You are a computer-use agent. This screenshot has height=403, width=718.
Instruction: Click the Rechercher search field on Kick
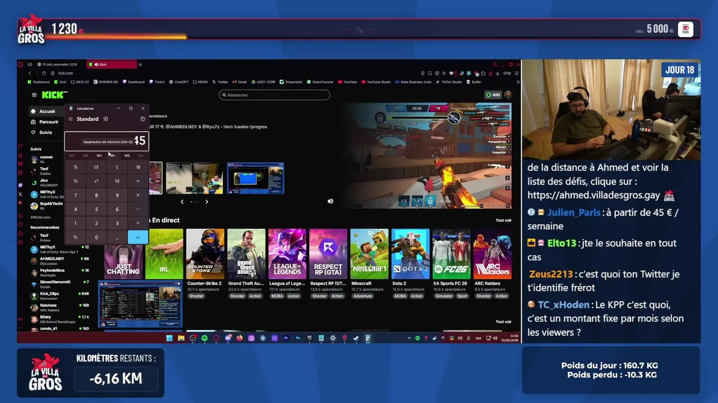point(274,95)
